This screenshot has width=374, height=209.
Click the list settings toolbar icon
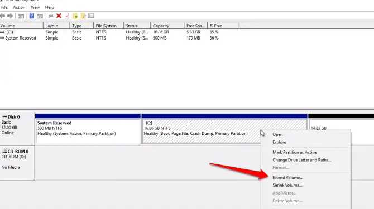tap(91, 16)
